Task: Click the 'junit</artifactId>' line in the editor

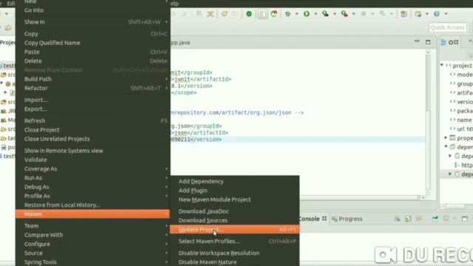Action: 201,79
